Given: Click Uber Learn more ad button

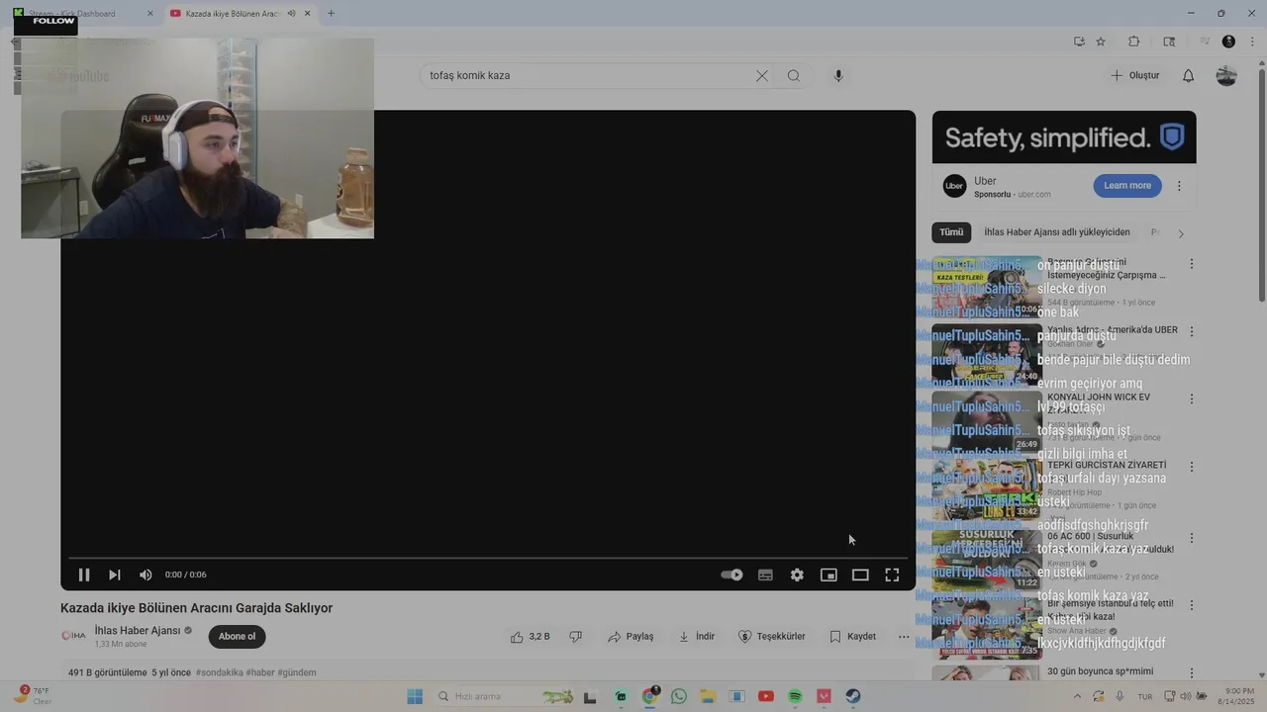Looking at the screenshot, I should (x=1127, y=186).
